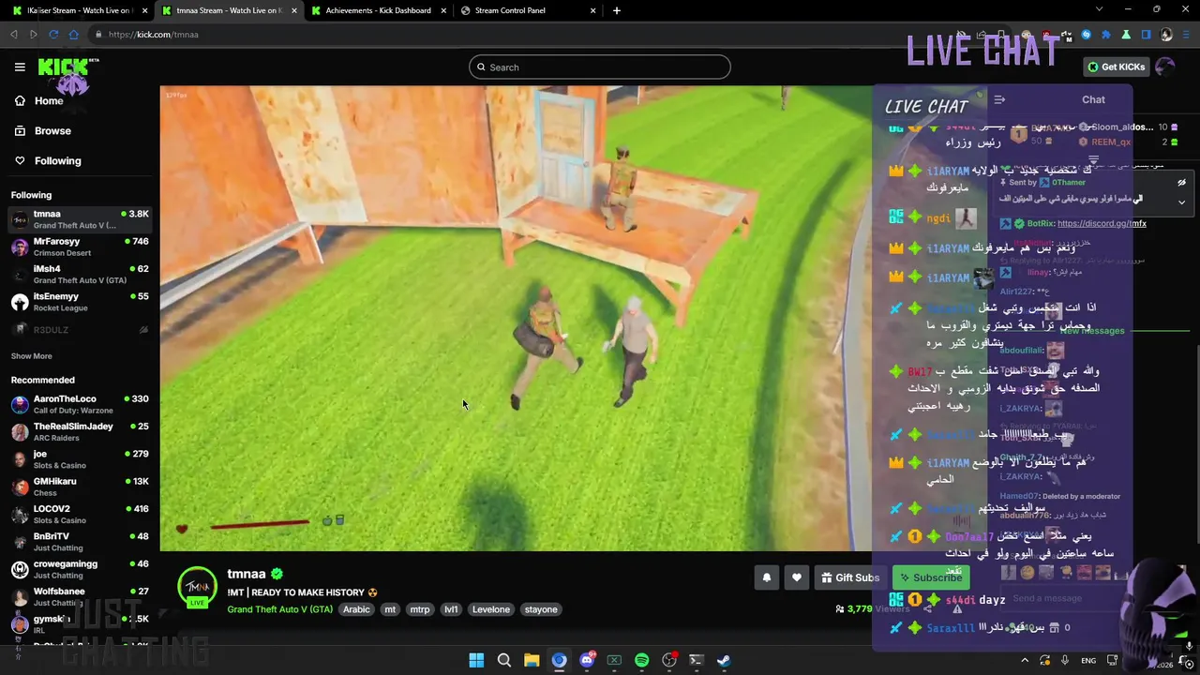
Task: Open a new browser tab
Action: pos(616,10)
